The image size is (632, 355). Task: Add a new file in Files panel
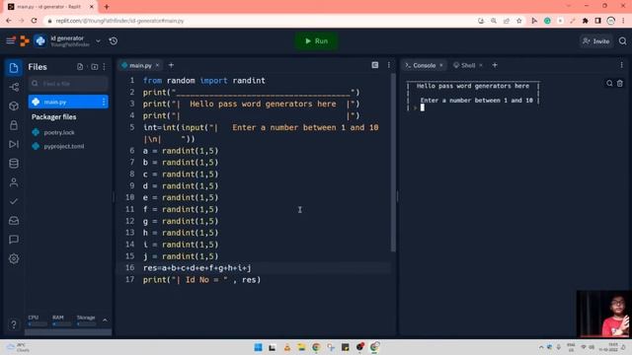click(80, 67)
